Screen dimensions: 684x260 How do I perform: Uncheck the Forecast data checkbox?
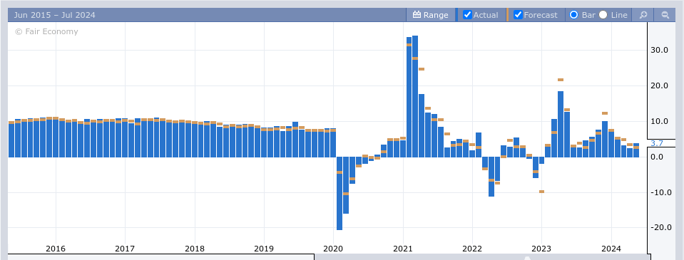tap(518, 15)
